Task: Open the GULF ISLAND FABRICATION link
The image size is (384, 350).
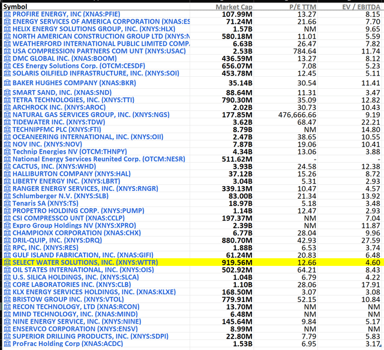Action: pyautogui.click(x=83, y=255)
